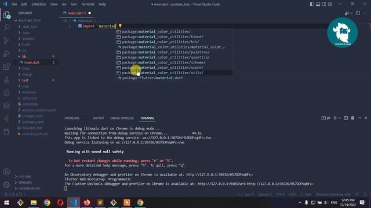Toggle primary side bar layout icon

pos(312,4)
